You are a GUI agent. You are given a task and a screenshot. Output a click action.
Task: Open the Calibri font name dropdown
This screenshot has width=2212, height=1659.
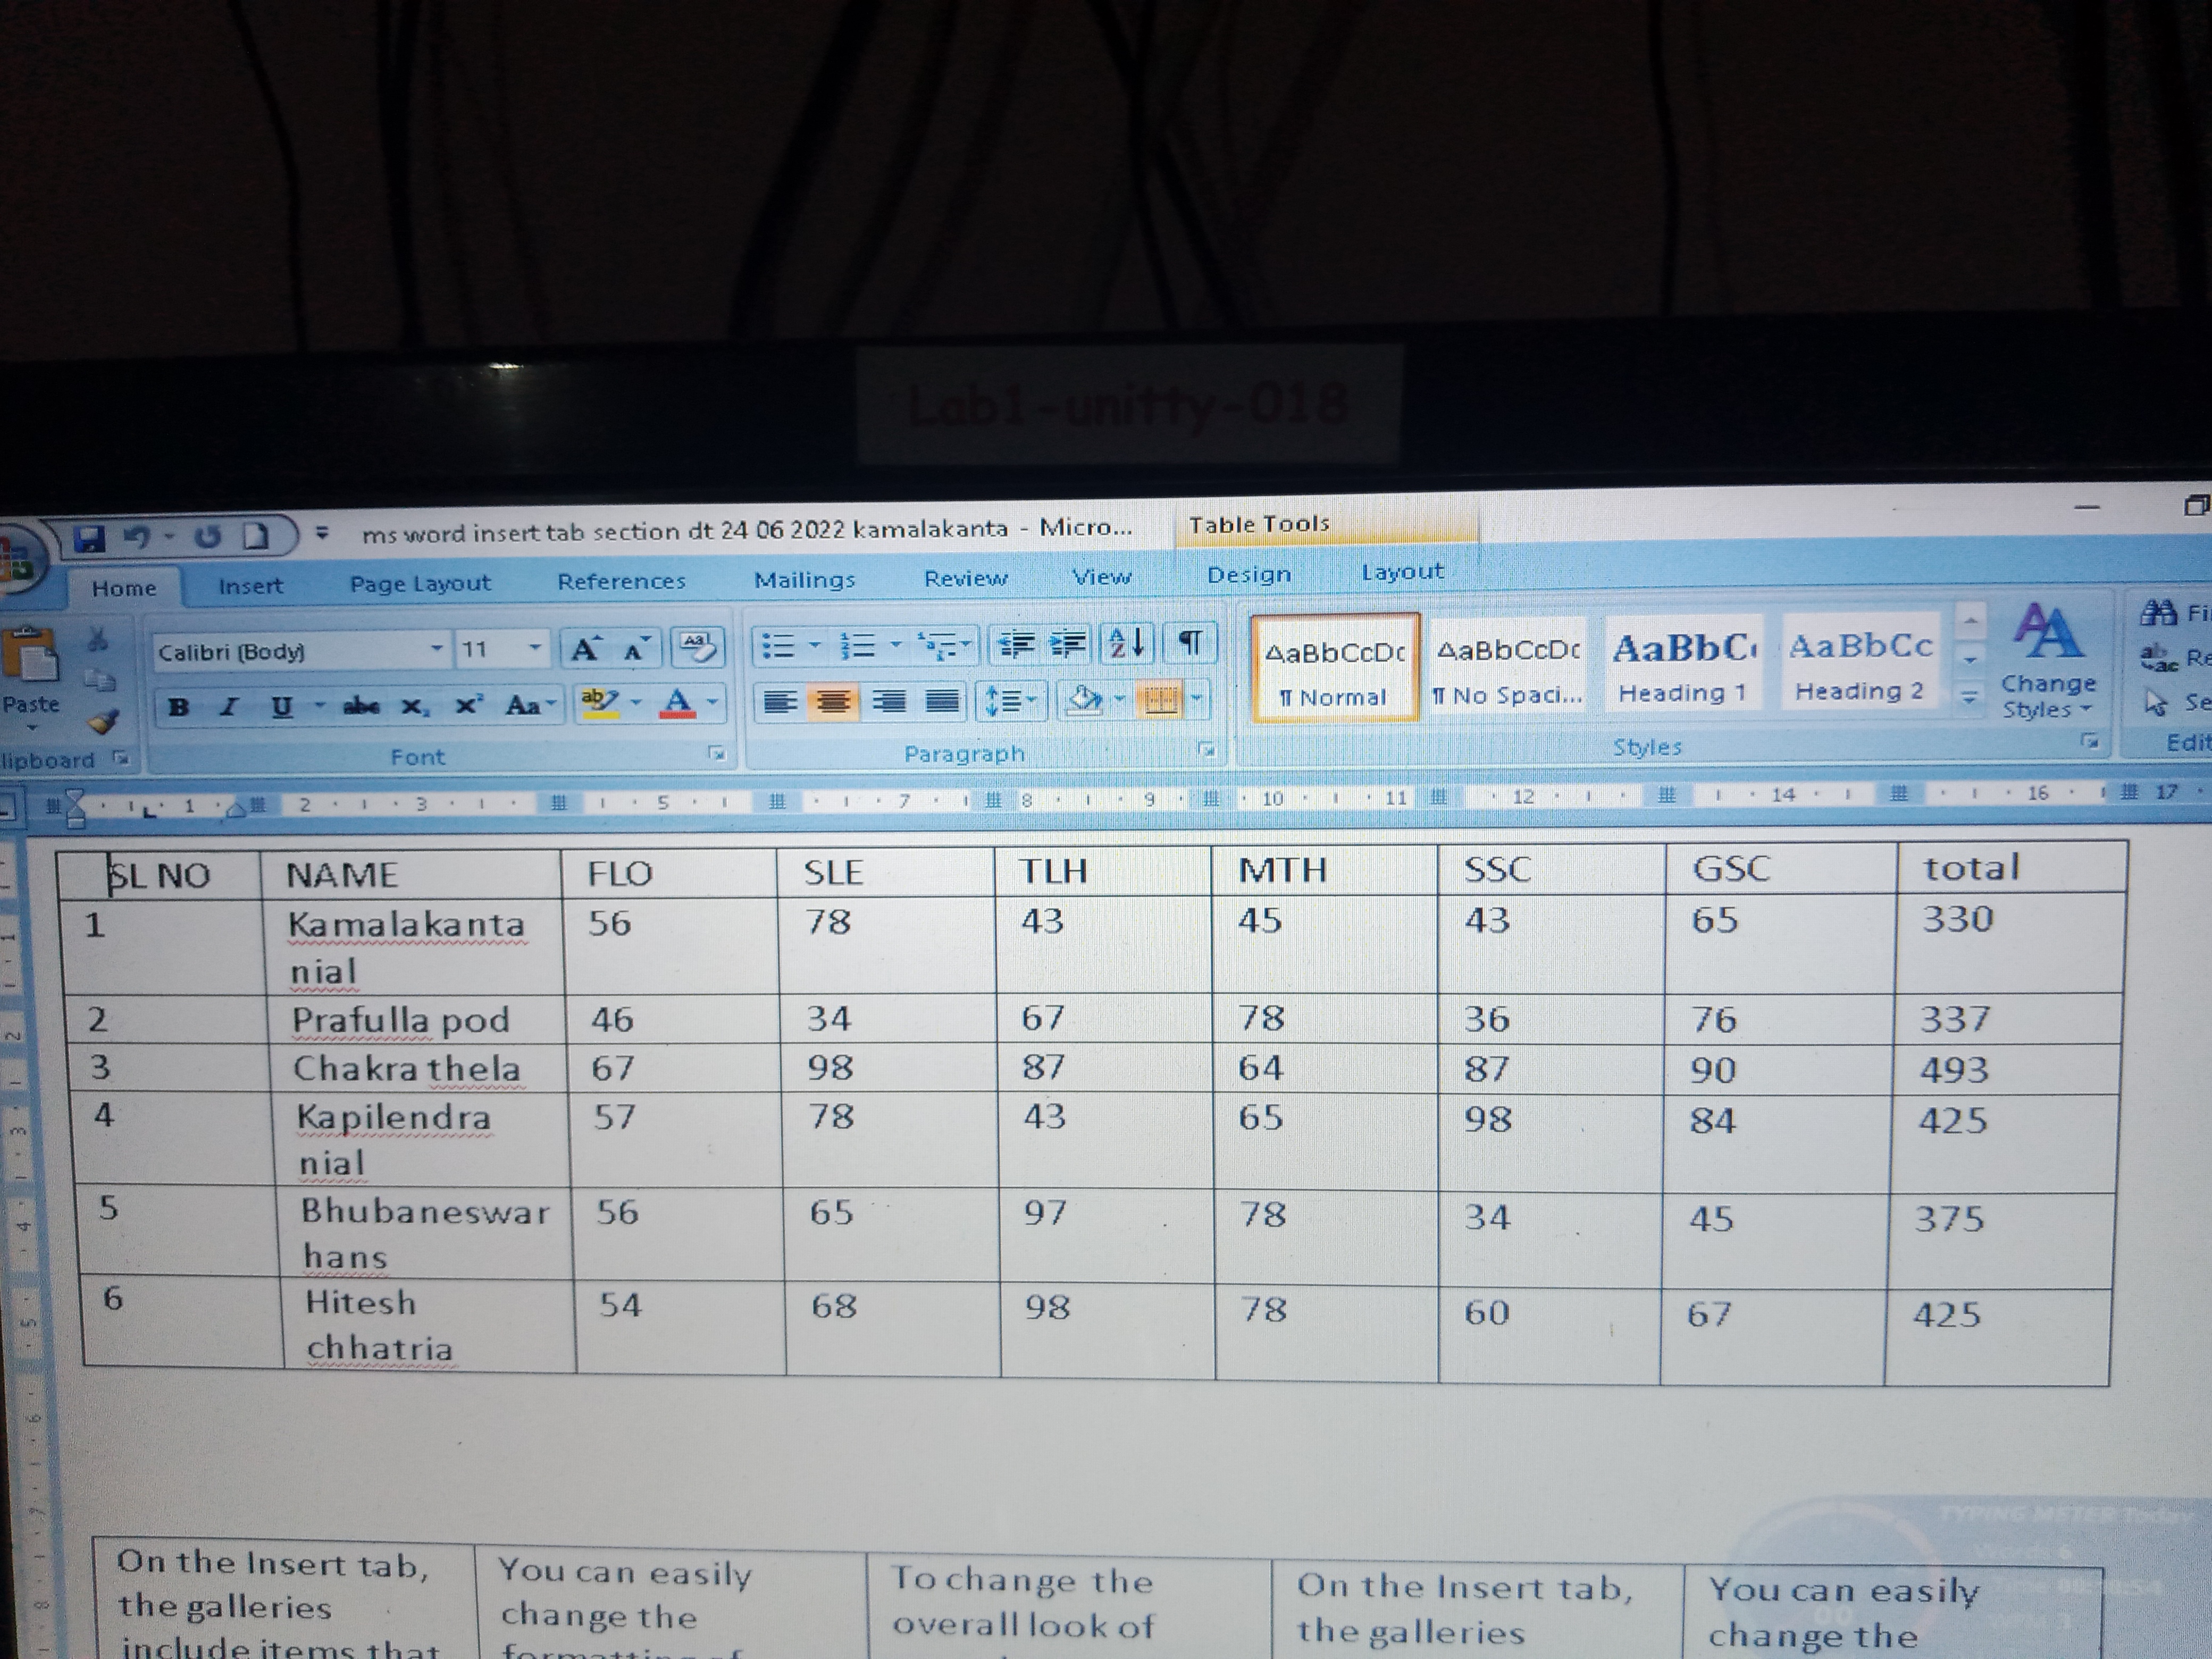pos(436,649)
